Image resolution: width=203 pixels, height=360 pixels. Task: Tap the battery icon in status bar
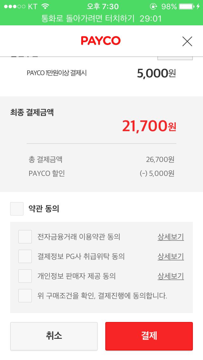tap(187, 6)
